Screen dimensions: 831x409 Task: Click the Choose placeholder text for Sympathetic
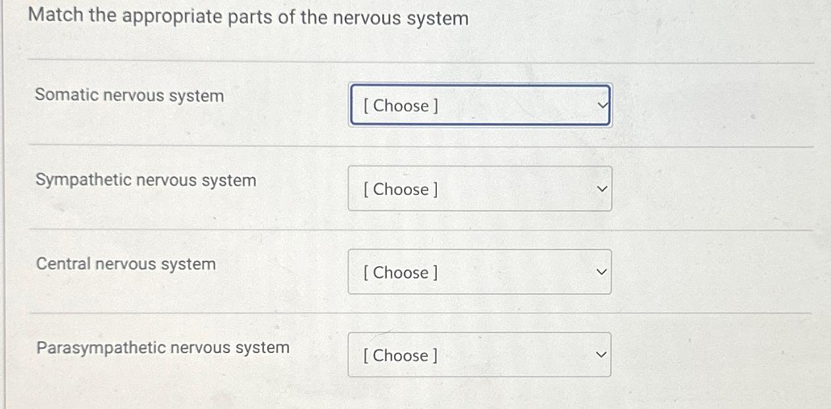tap(398, 190)
